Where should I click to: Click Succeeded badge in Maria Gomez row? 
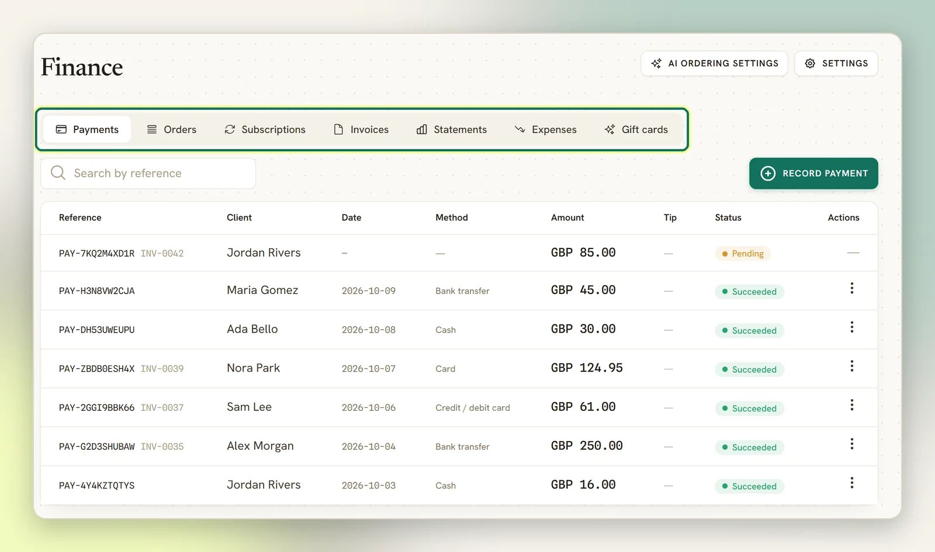749,291
